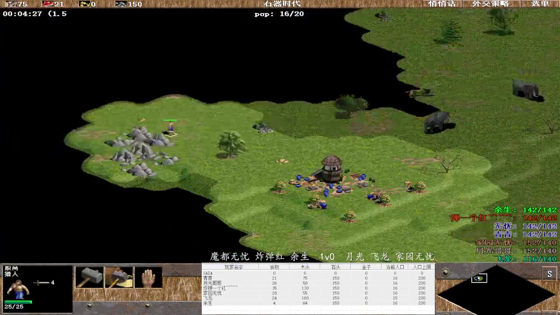Click the GAIA row in player table
This screenshot has height=315, width=560.
click(318, 273)
